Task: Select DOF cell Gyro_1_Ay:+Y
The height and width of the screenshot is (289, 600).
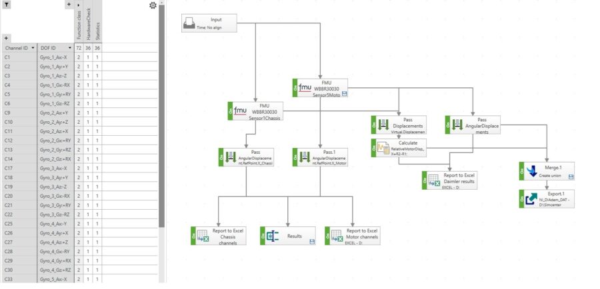Action: pyautogui.click(x=55, y=67)
